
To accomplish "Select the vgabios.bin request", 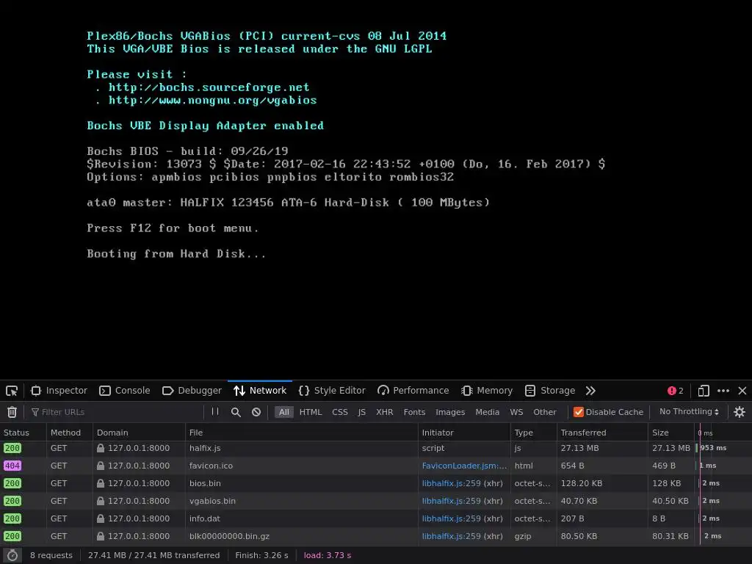I will tap(376, 501).
